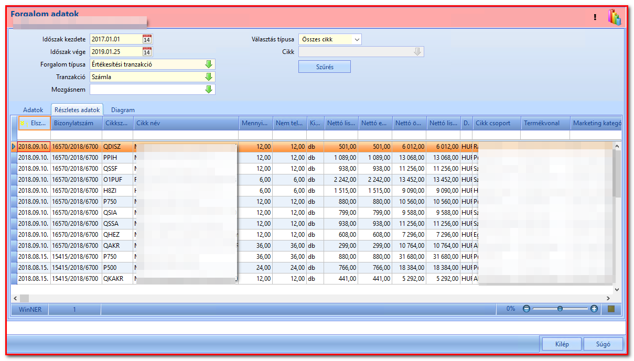Screen dimensions: 634x361
Task: Expand the Forgalom típusa green arrow
Action: [x=209, y=64]
